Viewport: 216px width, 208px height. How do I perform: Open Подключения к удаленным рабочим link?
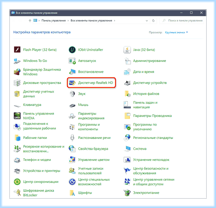(x=40, y=126)
